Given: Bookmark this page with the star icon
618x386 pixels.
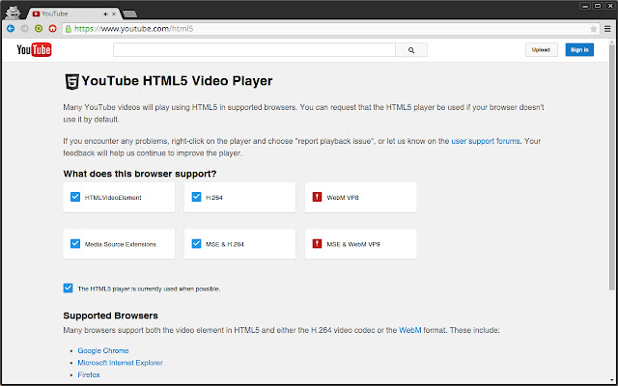Looking at the screenshot, I should [593, 29].
